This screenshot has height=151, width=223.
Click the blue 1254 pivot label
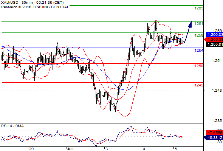click(199, 51)
